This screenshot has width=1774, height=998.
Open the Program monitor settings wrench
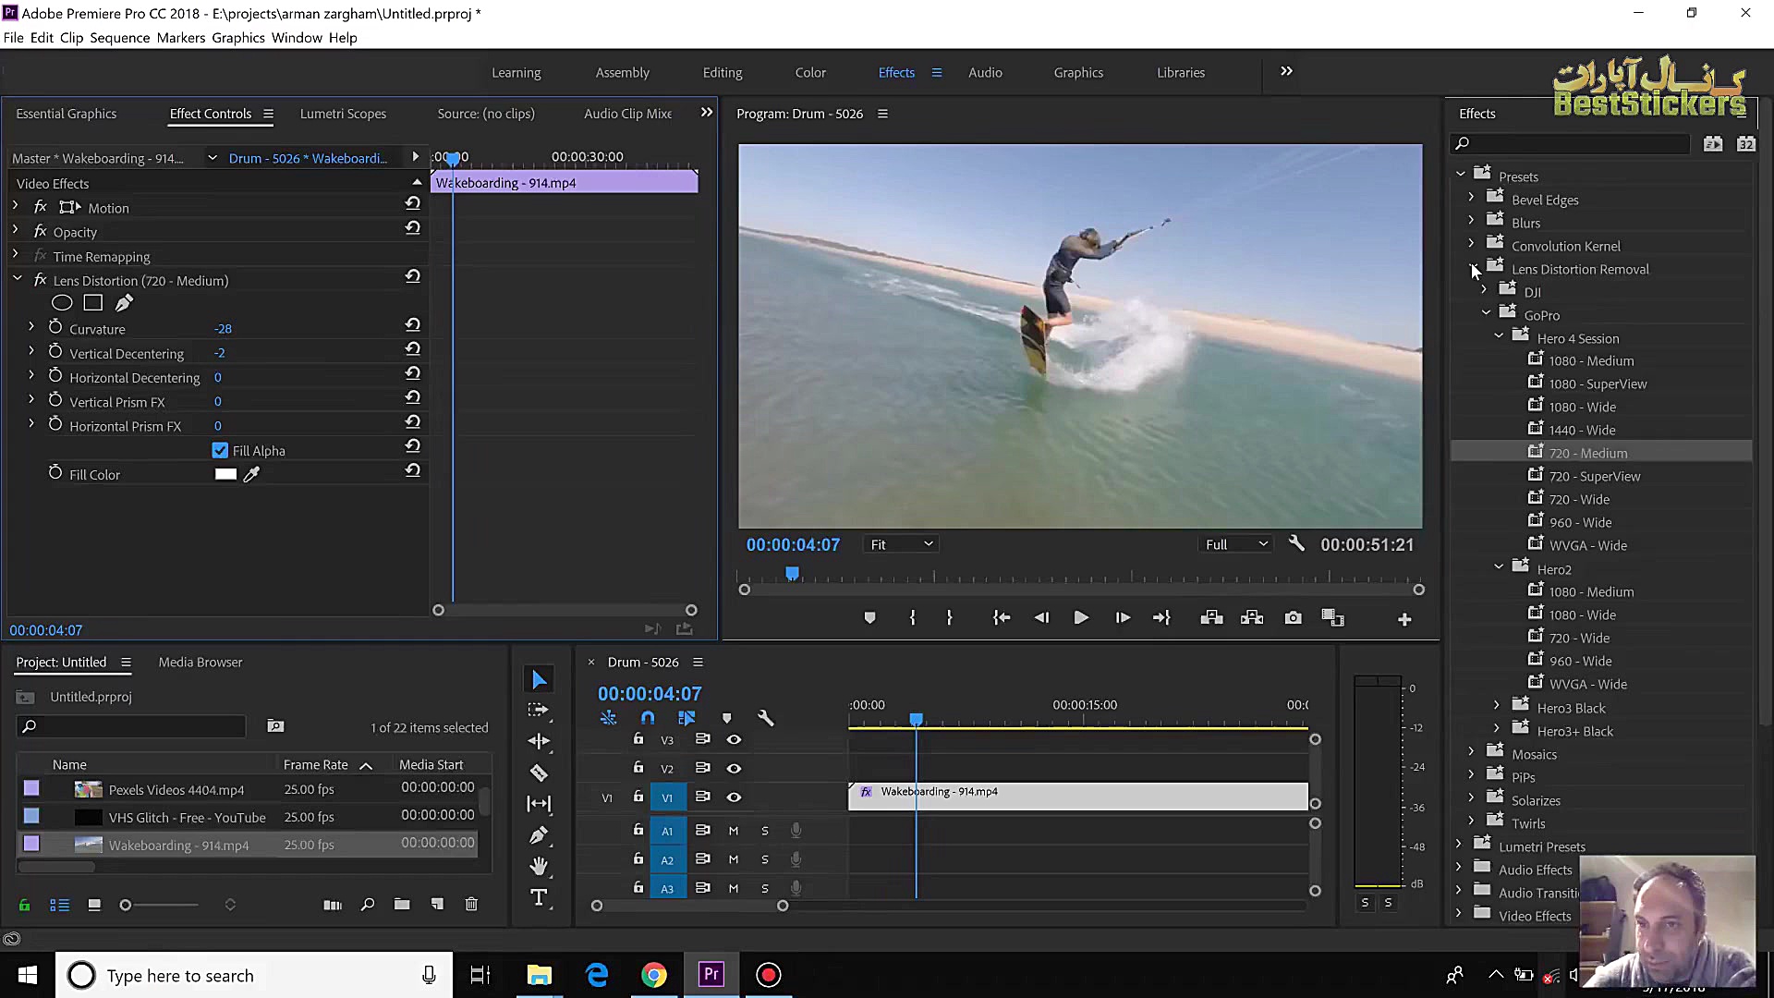pyautogui.click(x=1296, y=544)
